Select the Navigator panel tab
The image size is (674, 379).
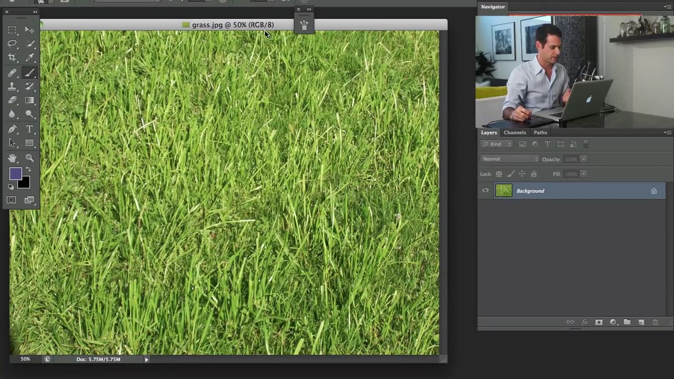(493, 7)
